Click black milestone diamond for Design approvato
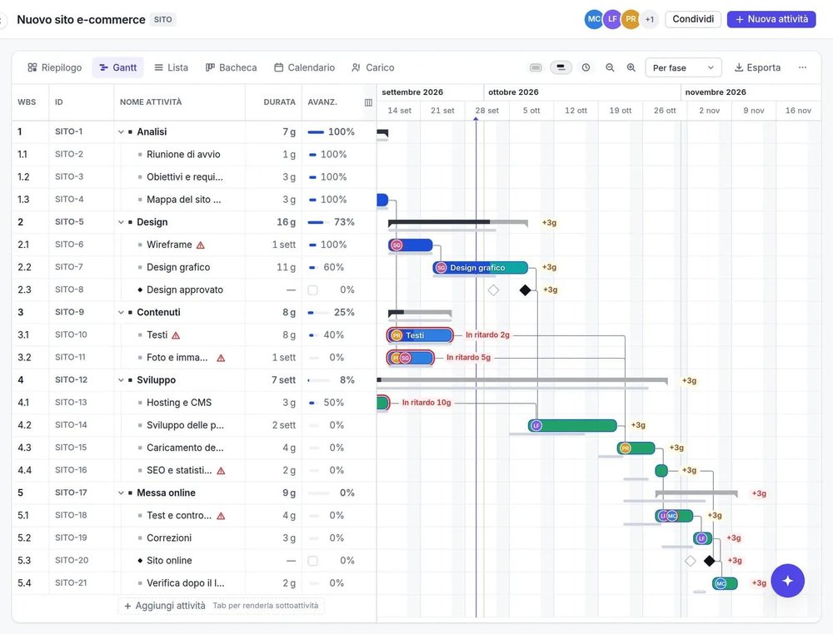The image size is (833, 634). pos(525,290)
